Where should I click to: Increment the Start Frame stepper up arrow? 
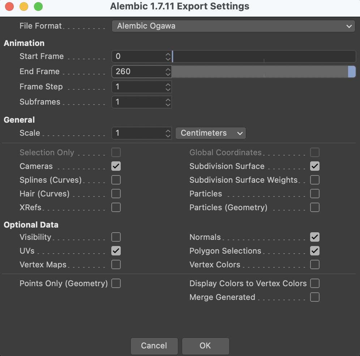tap(168, 54)
